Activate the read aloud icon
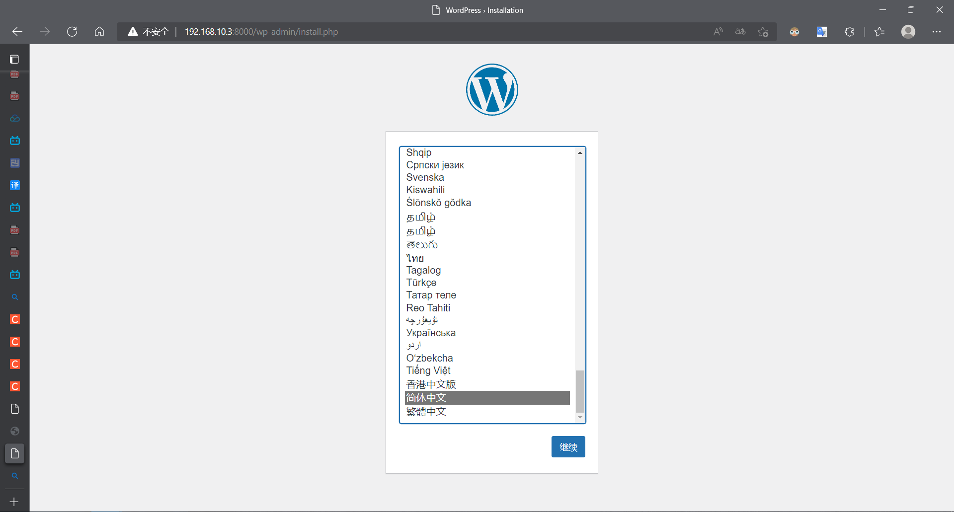 [x=718, y=32]
